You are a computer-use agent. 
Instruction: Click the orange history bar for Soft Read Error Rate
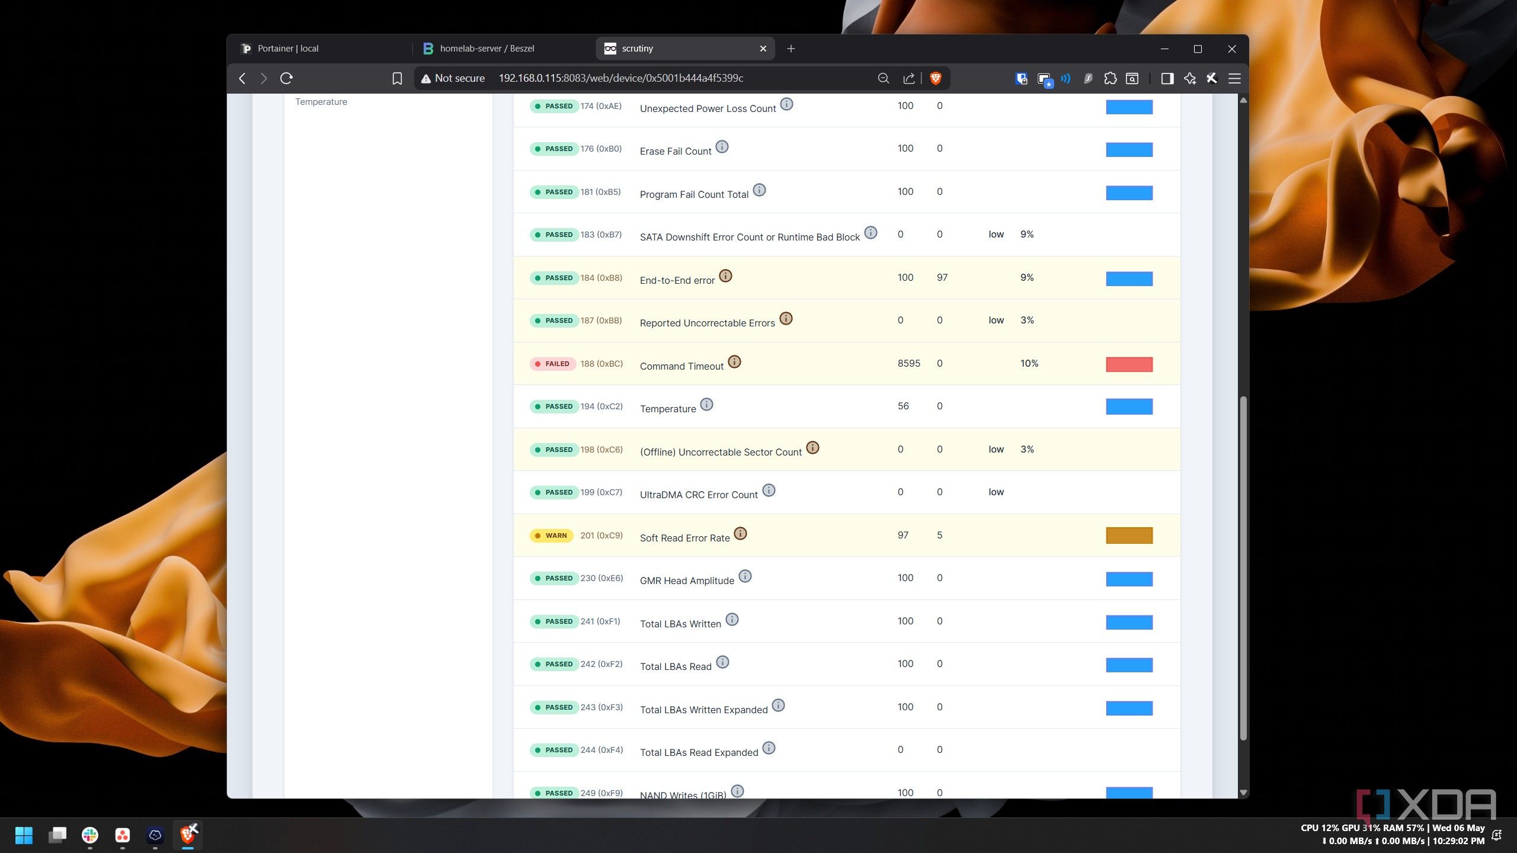(1129, 535)
